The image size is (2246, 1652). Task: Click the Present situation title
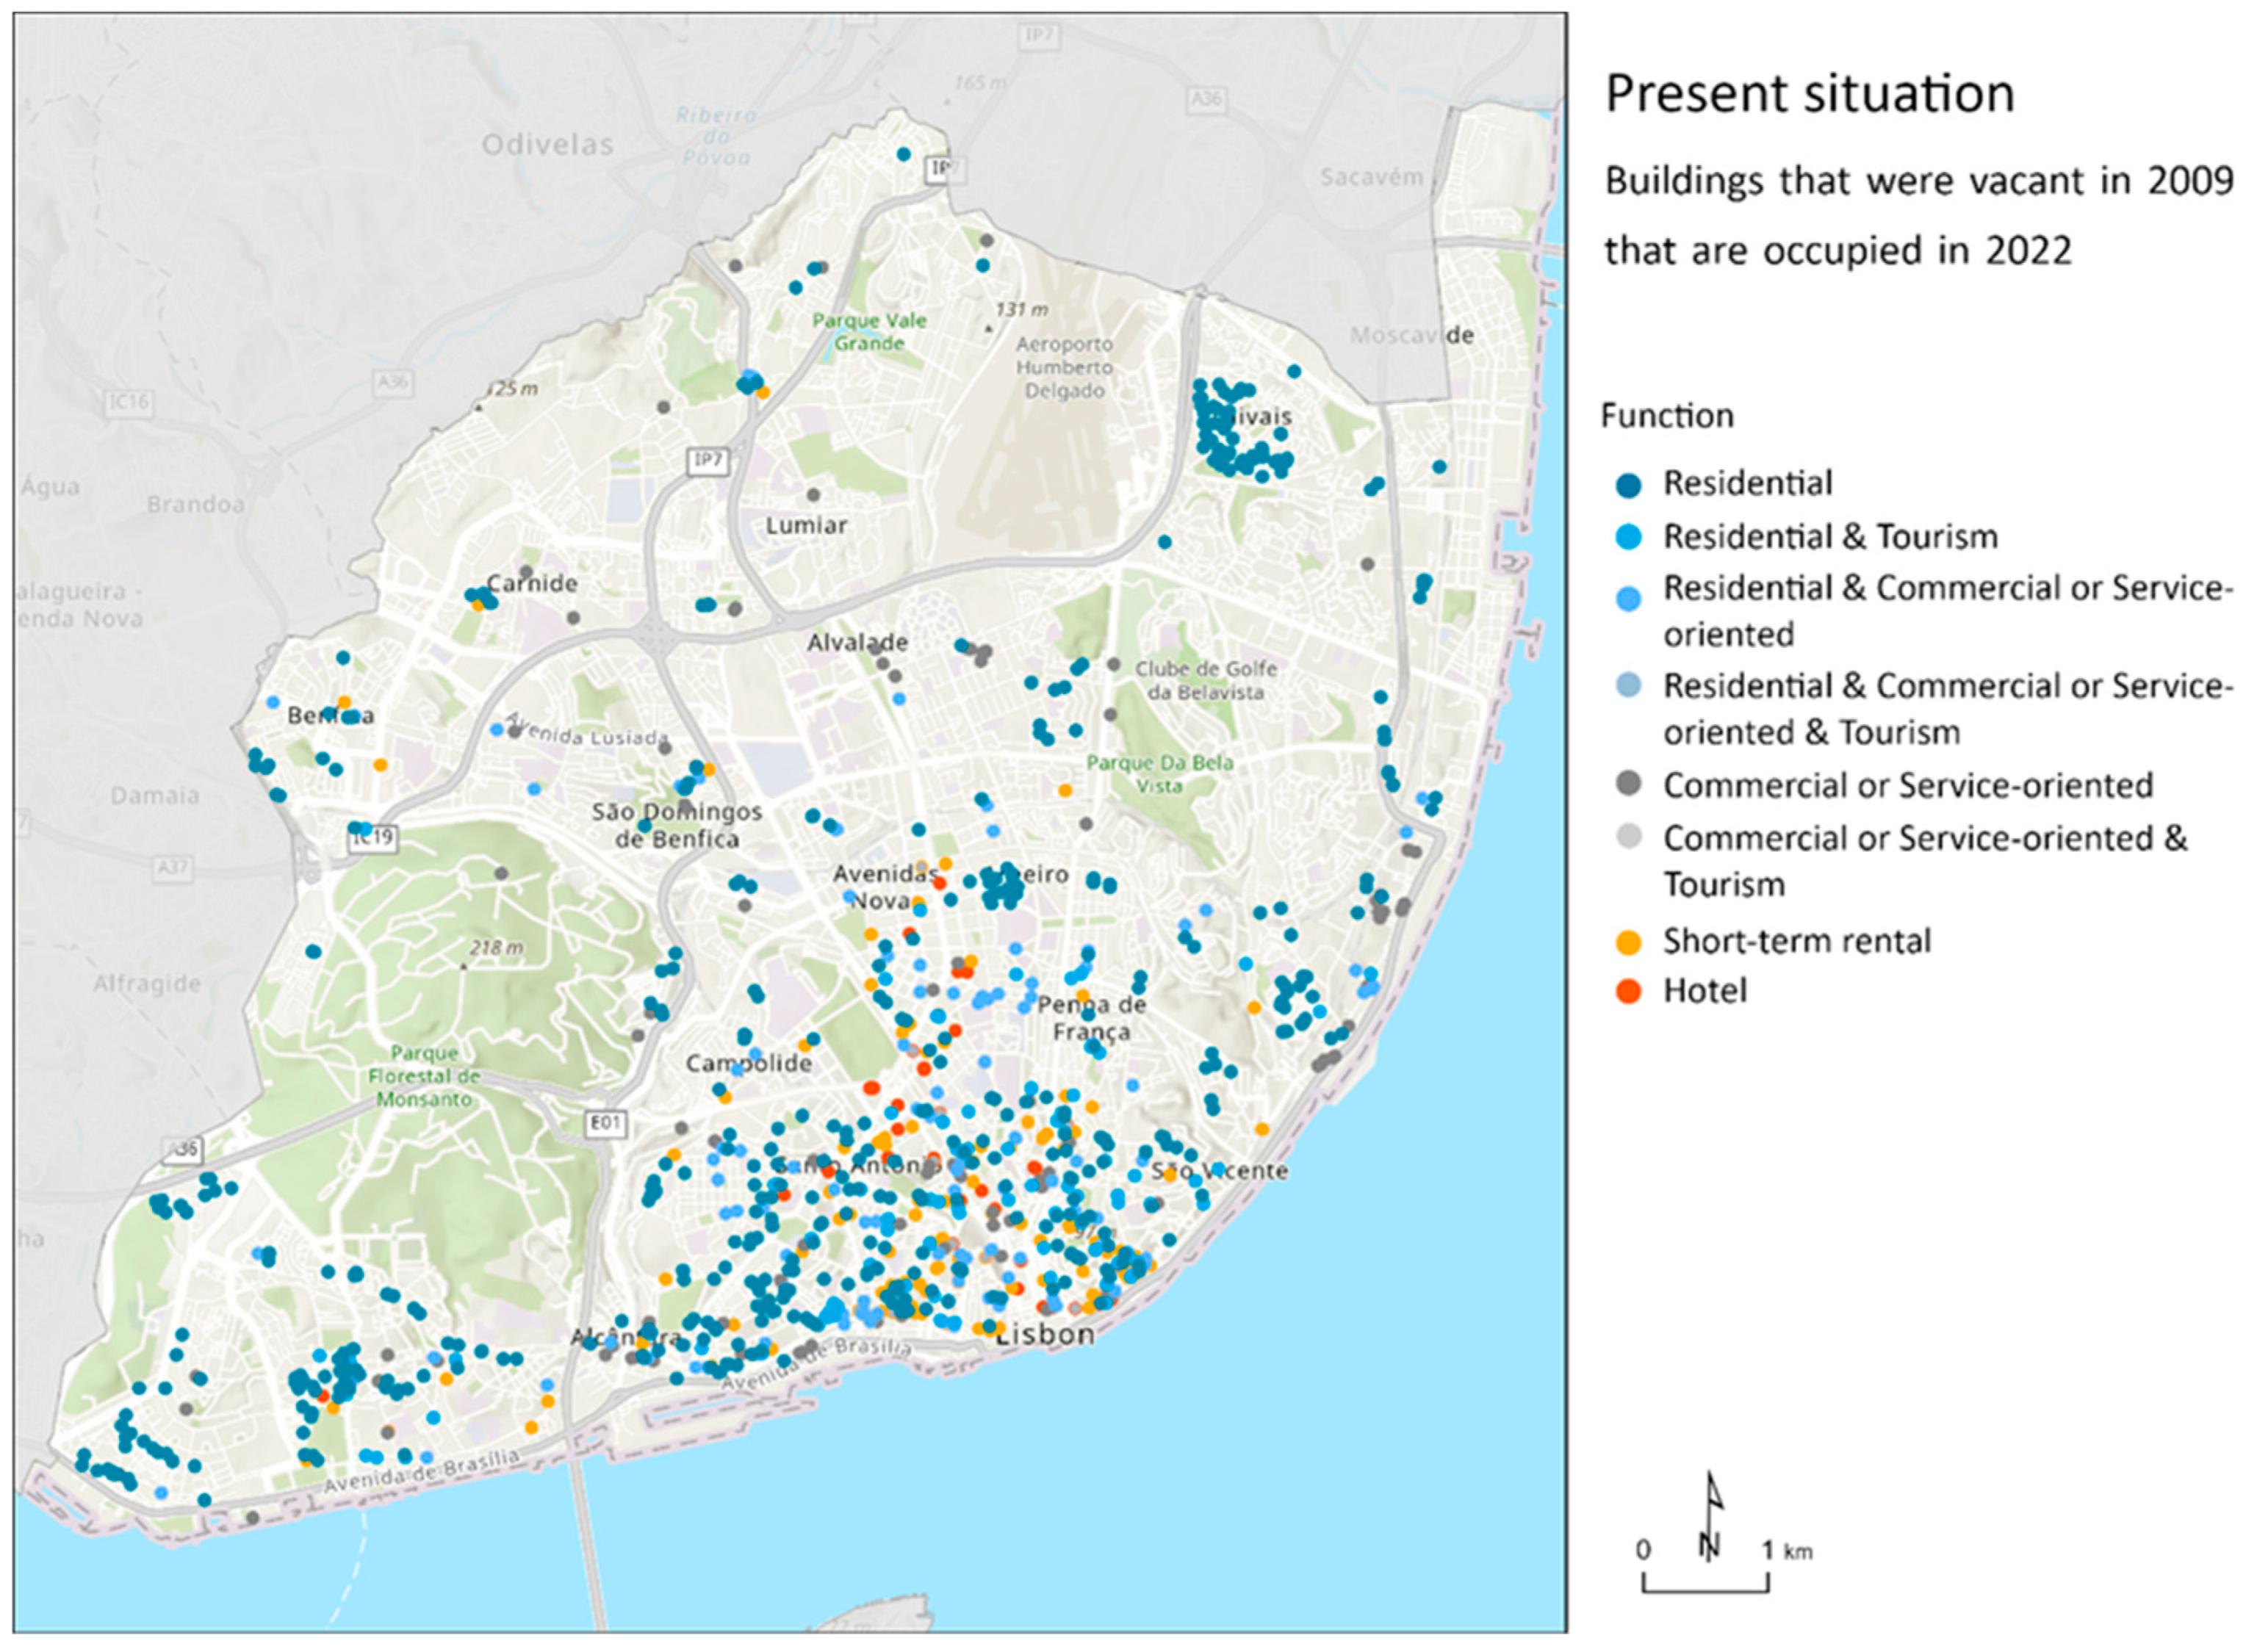pyautogui.click(x=1809, y=94)
